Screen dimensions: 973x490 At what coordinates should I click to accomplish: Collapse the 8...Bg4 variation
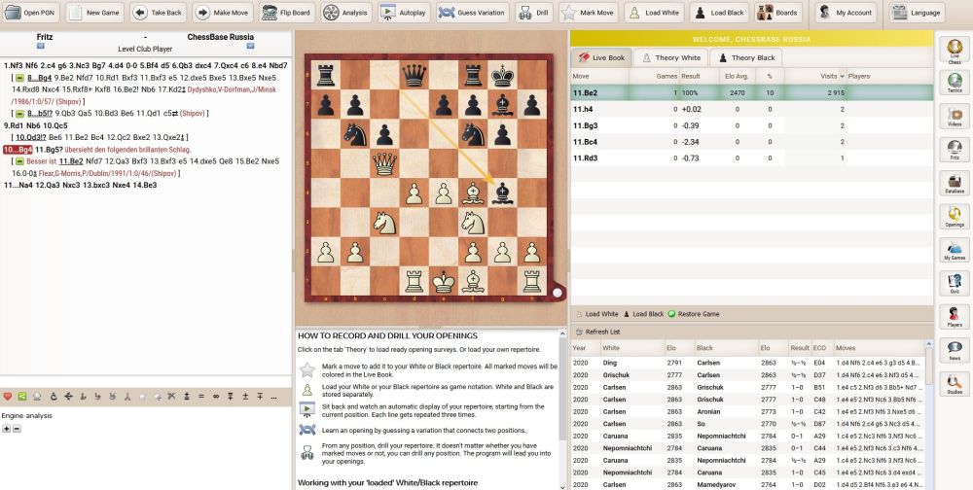19,76
